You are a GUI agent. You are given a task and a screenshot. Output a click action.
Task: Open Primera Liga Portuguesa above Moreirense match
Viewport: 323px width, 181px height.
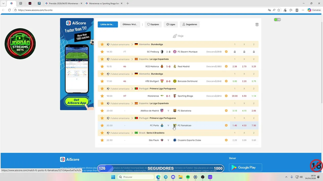[x=163, y=88]
